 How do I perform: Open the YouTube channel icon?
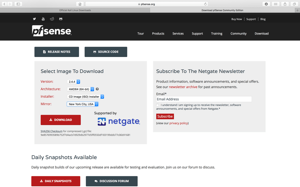43,19
